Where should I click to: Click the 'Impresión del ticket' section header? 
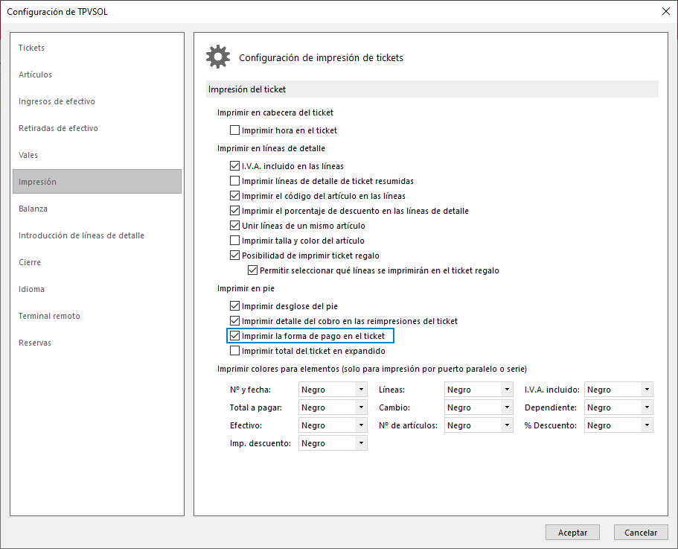(x=432, y=89)
